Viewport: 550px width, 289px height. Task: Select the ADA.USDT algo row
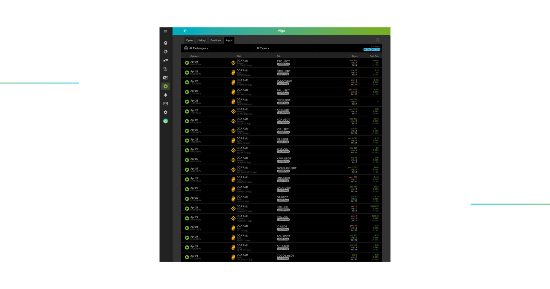tap(282, 121)
